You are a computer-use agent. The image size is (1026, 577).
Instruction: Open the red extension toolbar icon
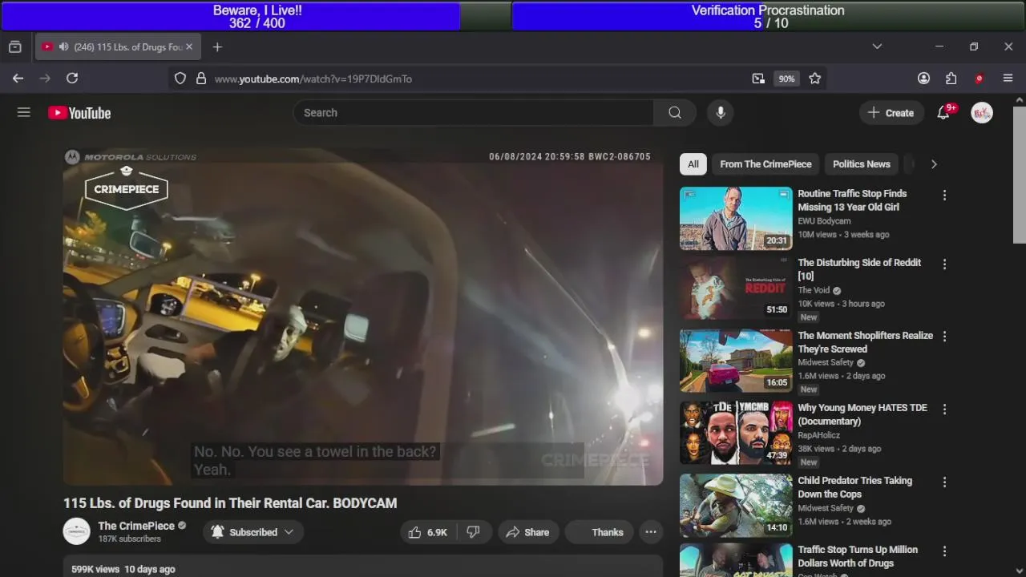pyautogui.click(x=979, y=79)
